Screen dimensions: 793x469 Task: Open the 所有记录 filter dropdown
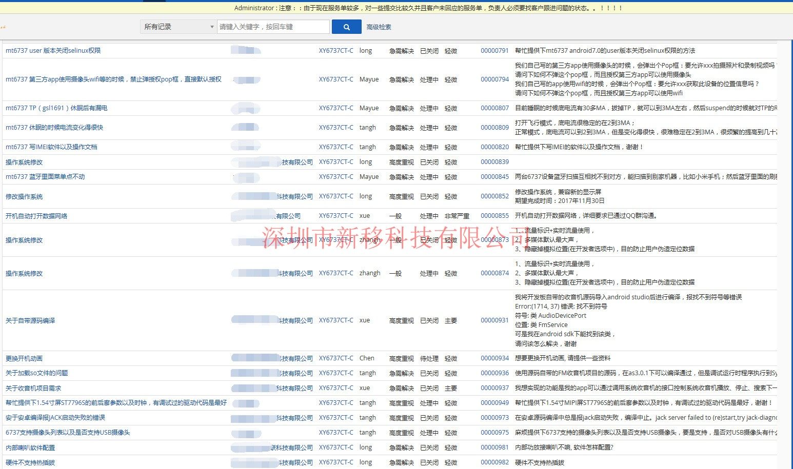[177, 27]
